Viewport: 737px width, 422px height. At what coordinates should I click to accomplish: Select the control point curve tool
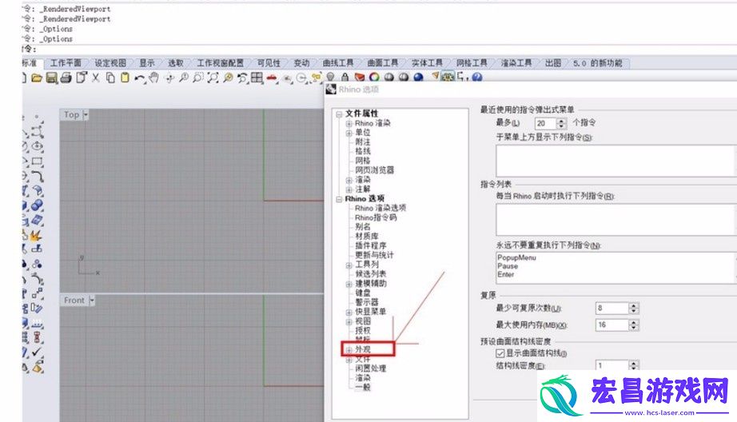pos(37,133)
